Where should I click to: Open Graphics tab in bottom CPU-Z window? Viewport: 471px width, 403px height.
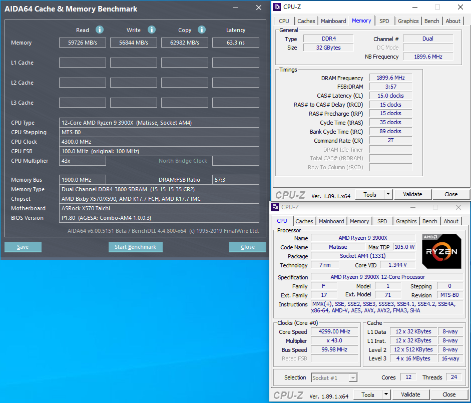(406, 221)
